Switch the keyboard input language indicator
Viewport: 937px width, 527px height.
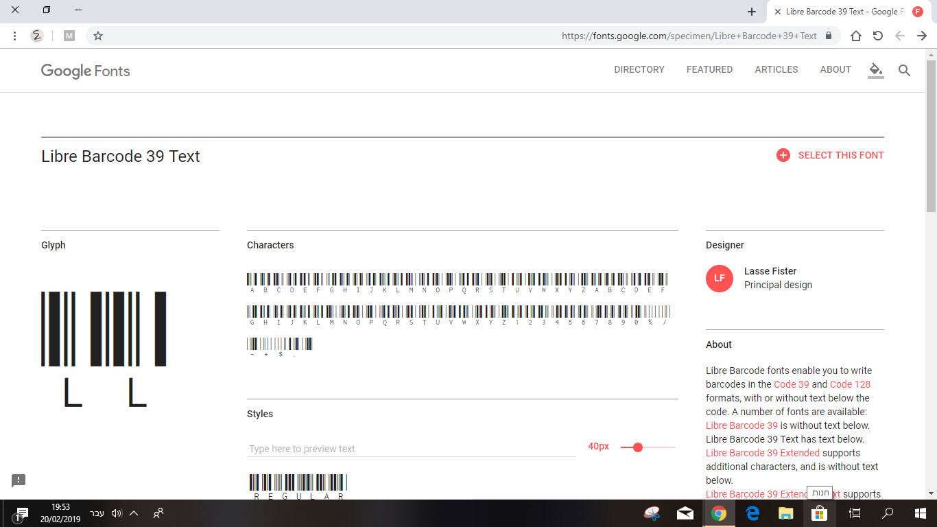(x=97, y=513)
